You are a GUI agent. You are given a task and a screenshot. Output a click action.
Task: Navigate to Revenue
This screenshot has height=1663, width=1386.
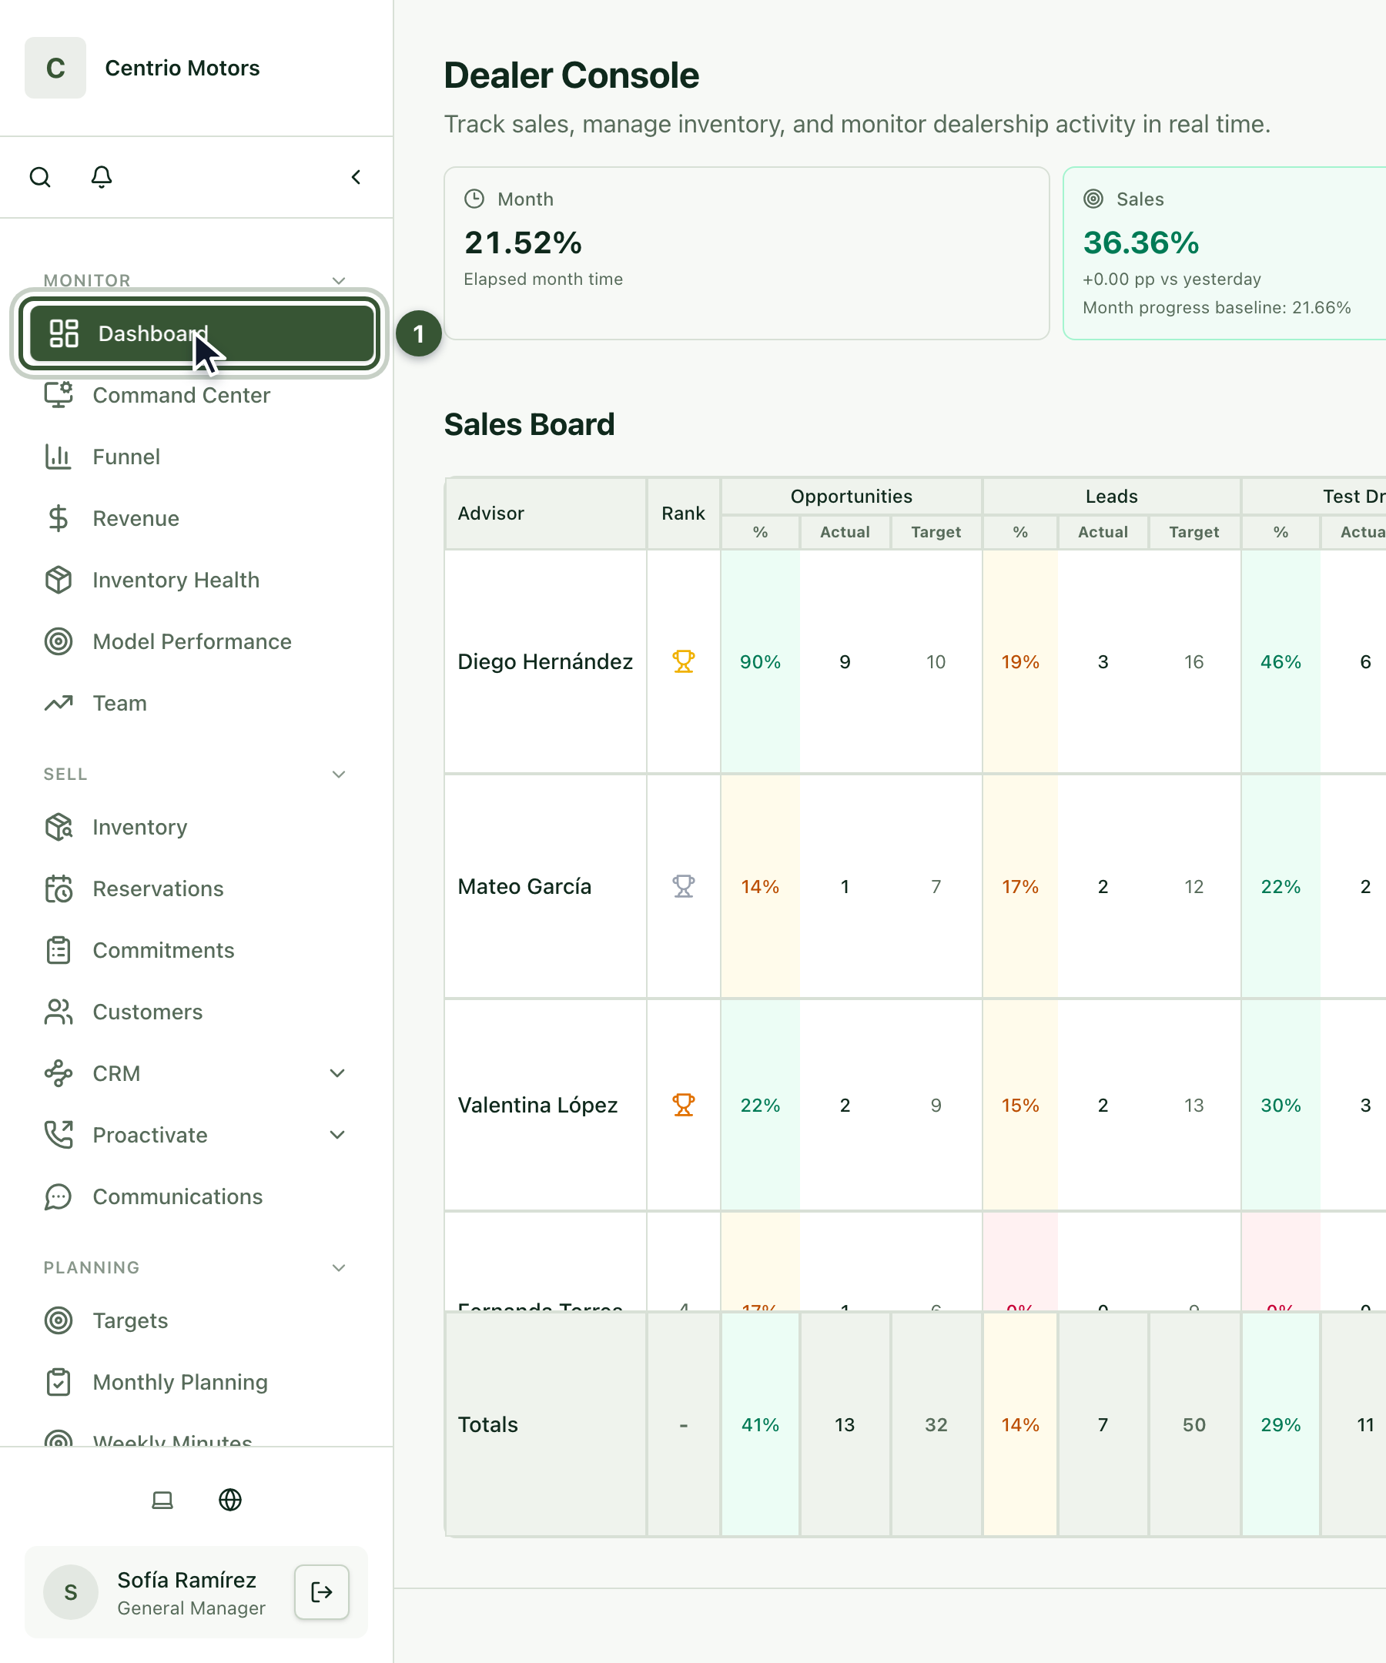click(x=196, y=518)
